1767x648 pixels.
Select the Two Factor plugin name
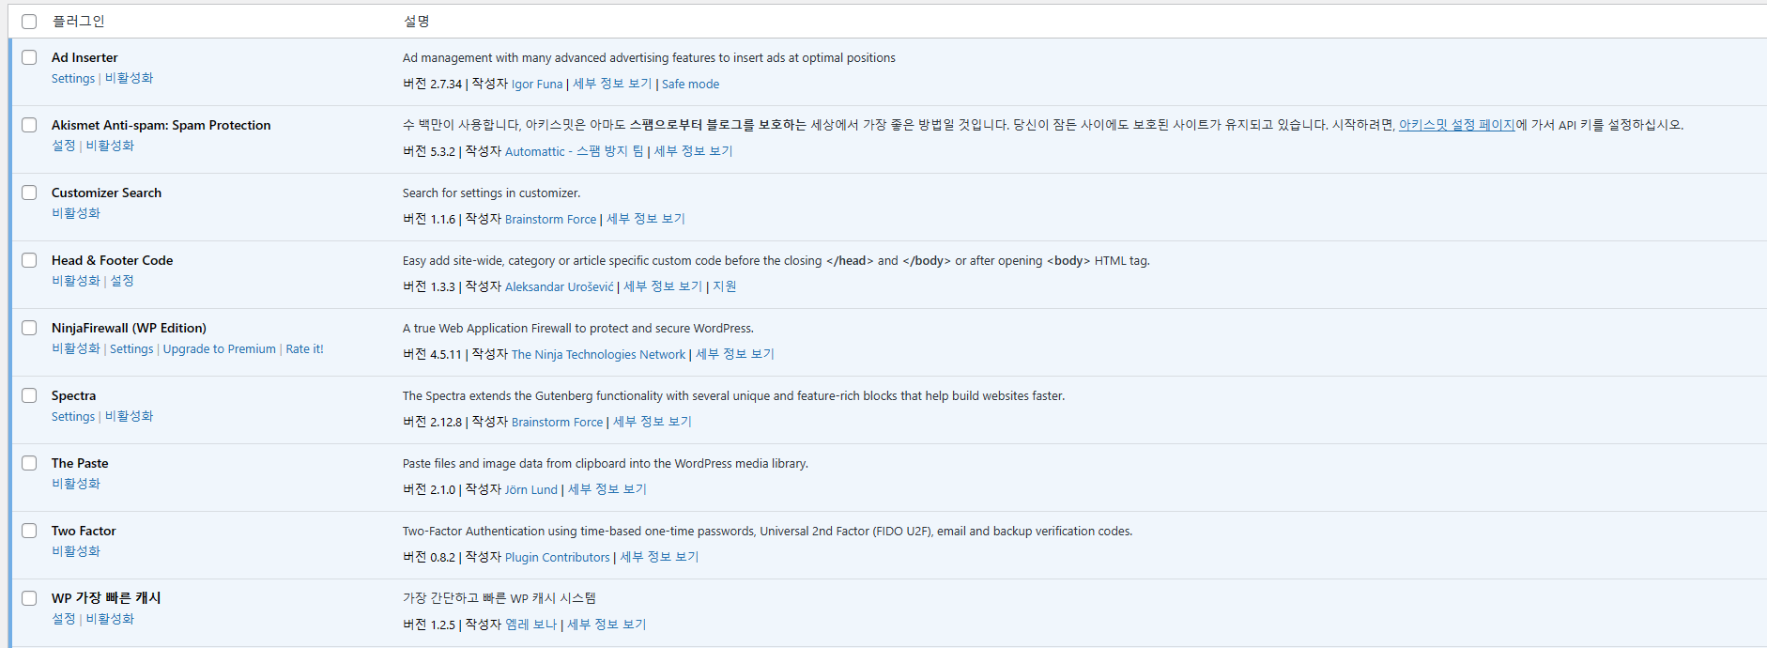coord(84,532)
